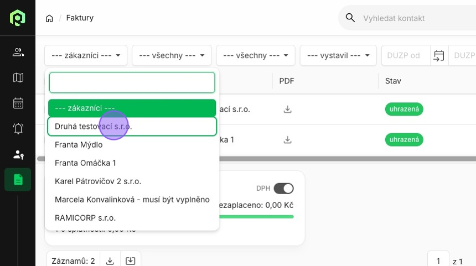Open the alarm bell notifications icon
This screenshot has height=266, width=476.
tap(18, 129)
